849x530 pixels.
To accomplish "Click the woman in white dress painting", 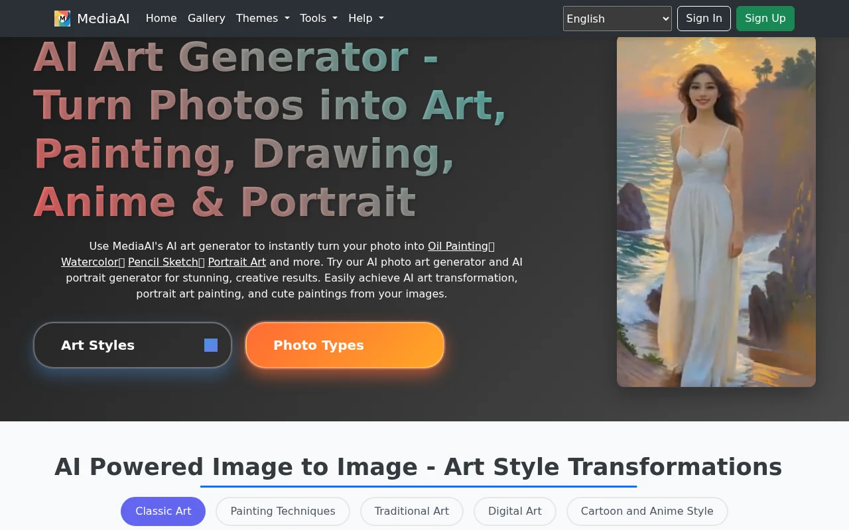I will tap(716, 212).
